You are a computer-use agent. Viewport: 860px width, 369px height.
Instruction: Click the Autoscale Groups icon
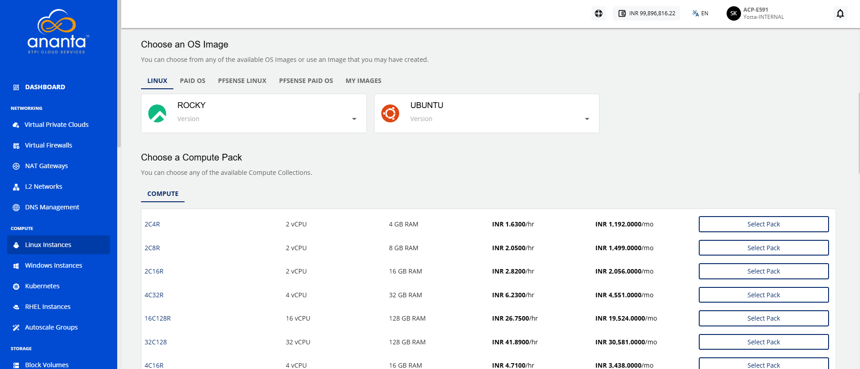pyautogui.click(x=16, y=328)
